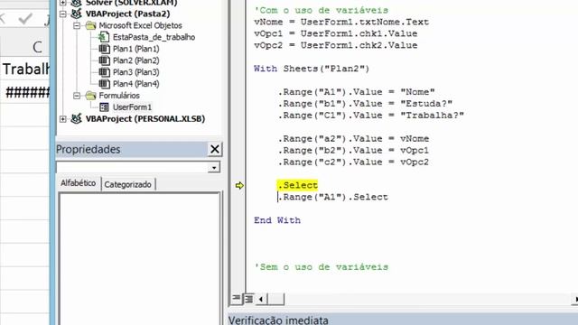
Task: Click the code window left scroll arrow
Action: tap(261, 299)
